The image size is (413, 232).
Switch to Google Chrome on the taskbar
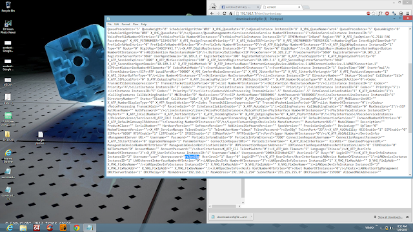[76, 227]
